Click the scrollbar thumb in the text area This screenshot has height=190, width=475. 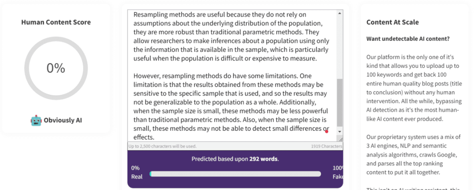point(340,101)
